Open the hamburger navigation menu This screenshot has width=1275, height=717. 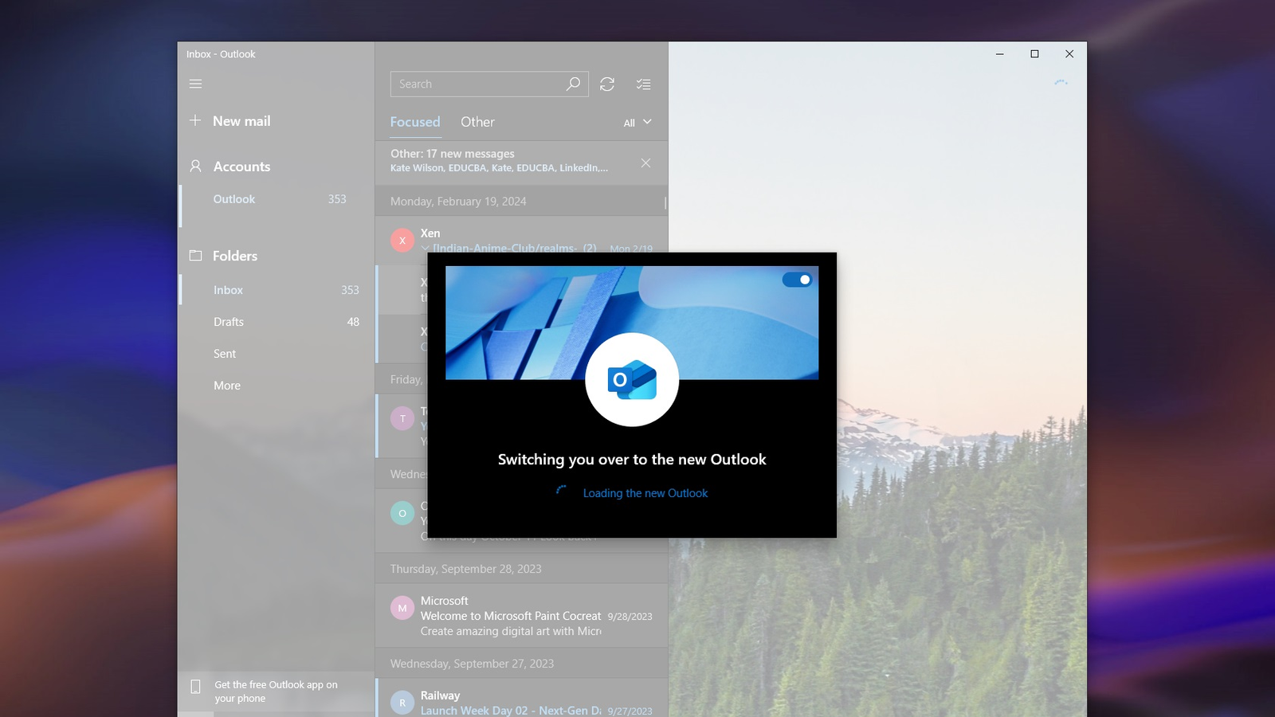pos(195,84)
